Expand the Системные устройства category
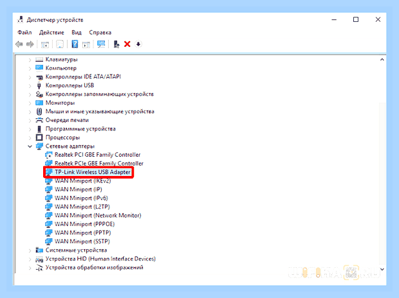The width and height of the screenshot is (399, 298). pos(30,250)
